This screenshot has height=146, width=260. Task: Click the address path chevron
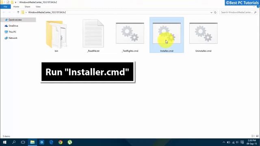pyautogui.click(x=26, y=13)
